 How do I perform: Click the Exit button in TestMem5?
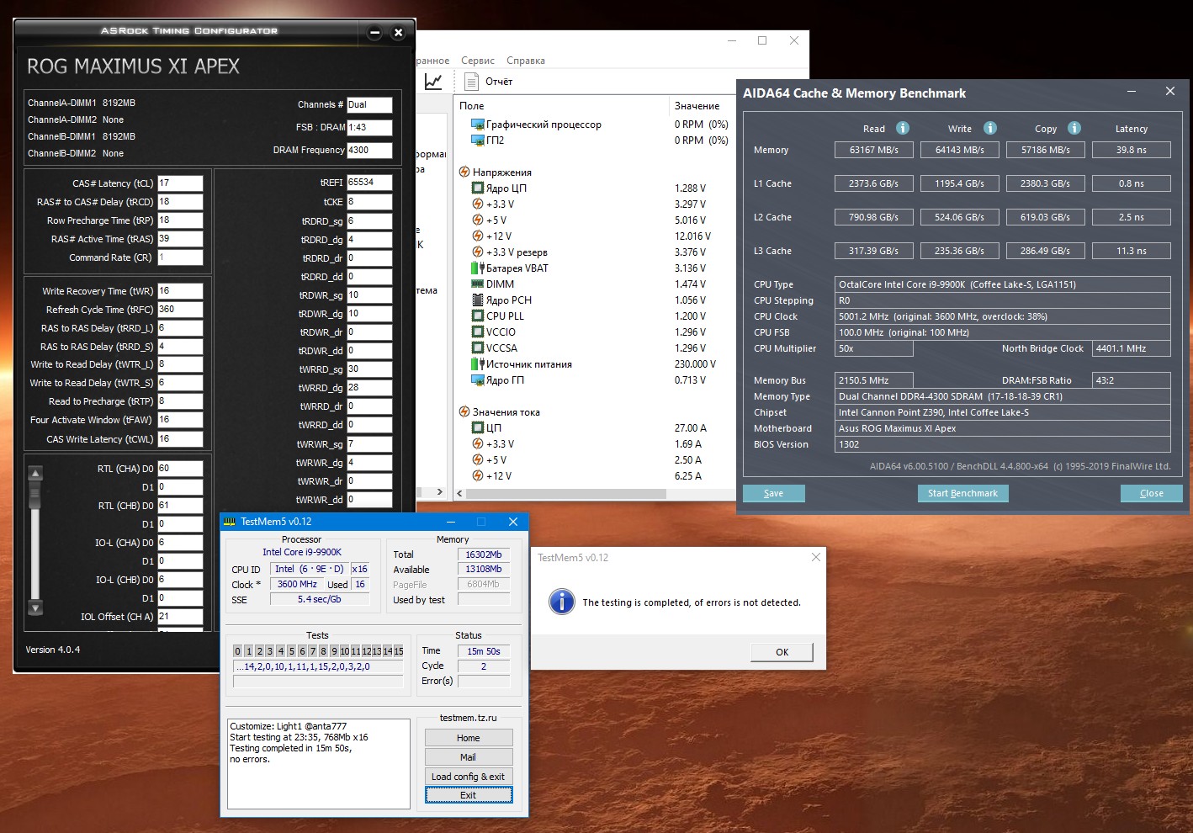point(469,795)
